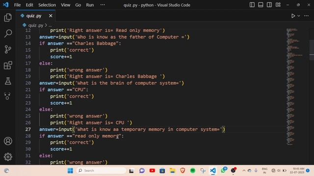Open the Explorer view in activity bar
Image resolution: width=314 pixels, height=176 pixels.
click(8, 18)
